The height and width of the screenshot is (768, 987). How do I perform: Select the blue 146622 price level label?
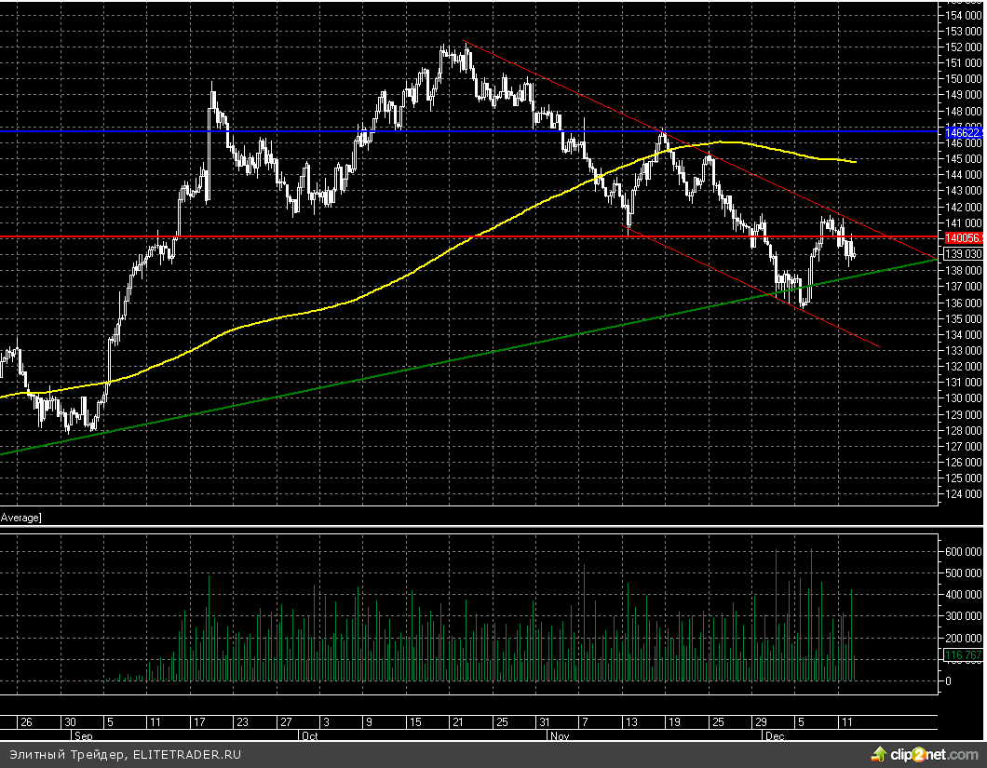963,132
